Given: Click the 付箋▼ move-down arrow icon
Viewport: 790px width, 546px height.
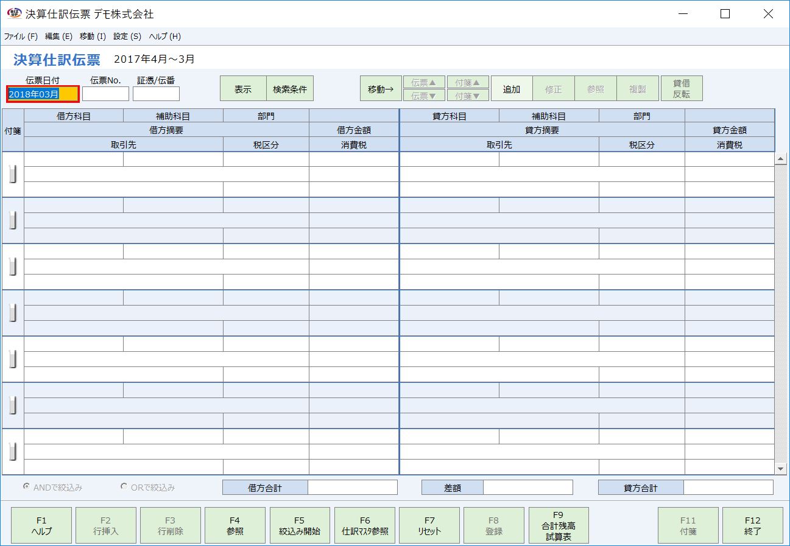Looking at the screenshot, I should point(468,95).
